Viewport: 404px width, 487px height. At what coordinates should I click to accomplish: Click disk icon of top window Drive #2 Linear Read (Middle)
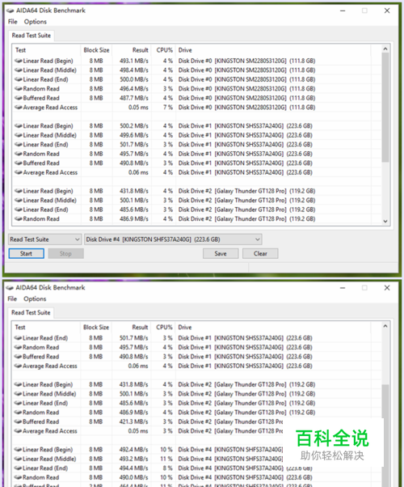point(19,200)
